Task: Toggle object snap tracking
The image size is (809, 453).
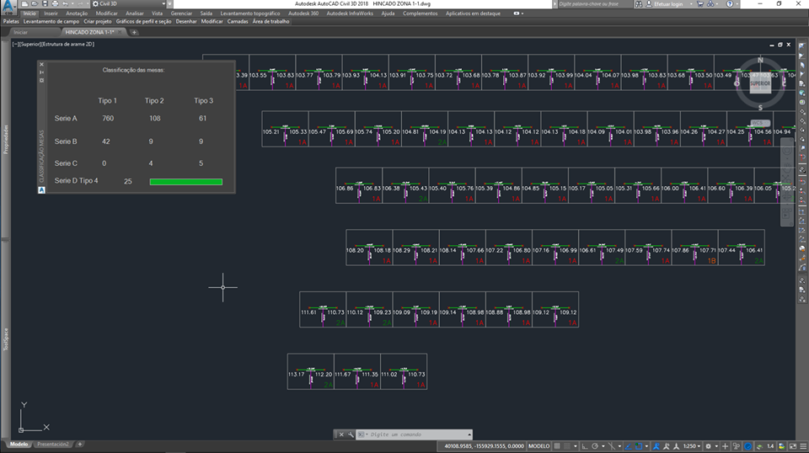Action: point(628,446)
